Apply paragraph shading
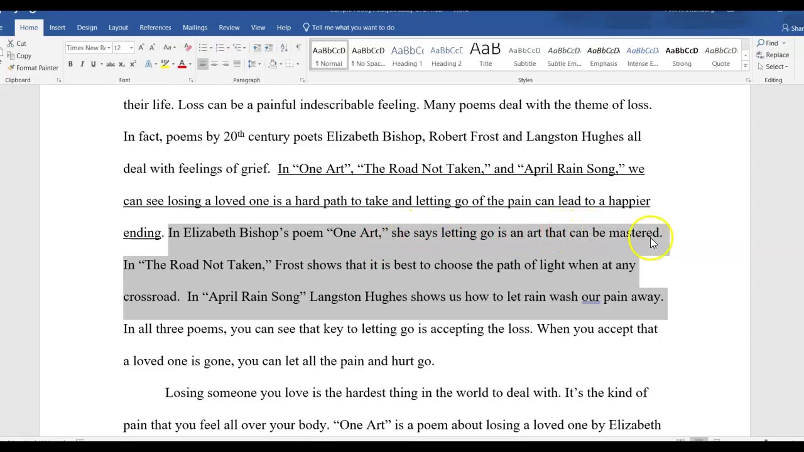Screen dimensions: 804x452 click(x=273, y=64)
